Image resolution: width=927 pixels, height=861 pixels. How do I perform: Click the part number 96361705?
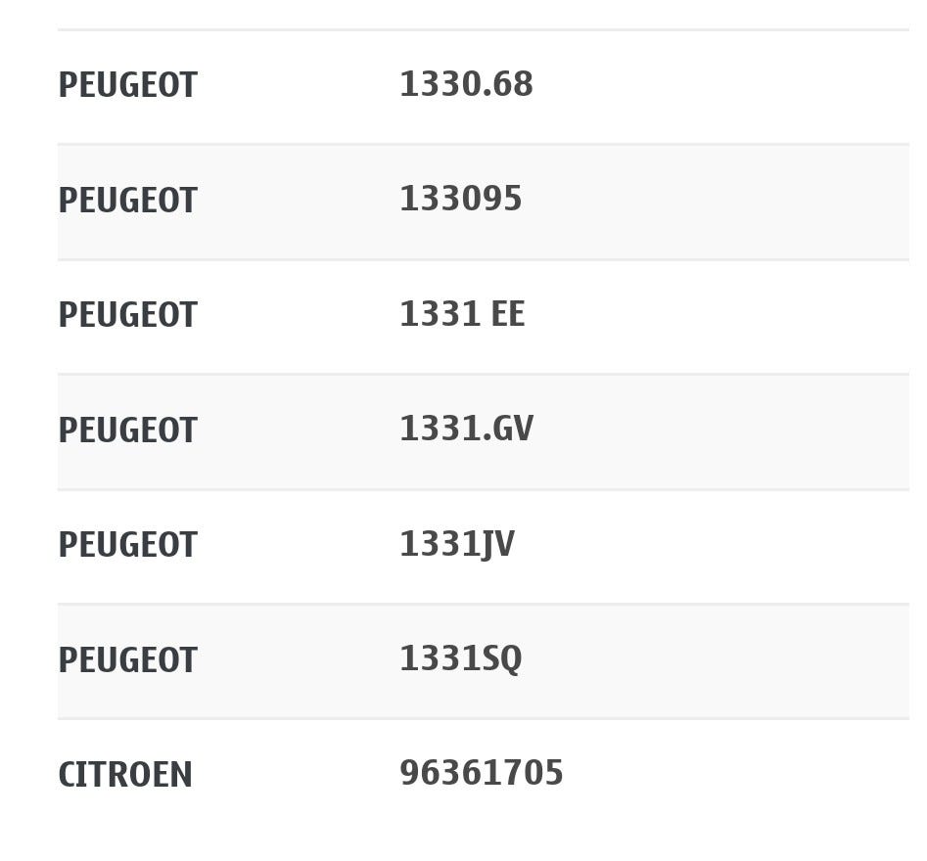pyautogui.click(x=481, y=774)
